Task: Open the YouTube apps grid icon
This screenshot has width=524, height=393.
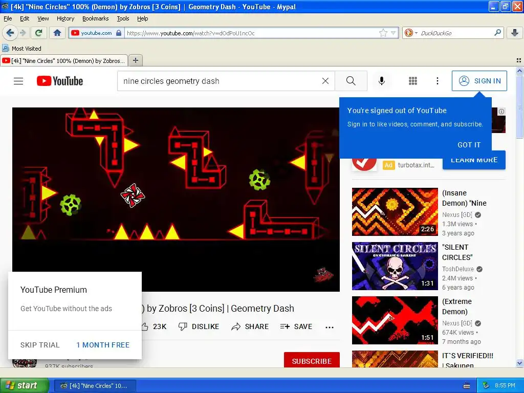Action: pyautogui.click(x=413, y=81)
